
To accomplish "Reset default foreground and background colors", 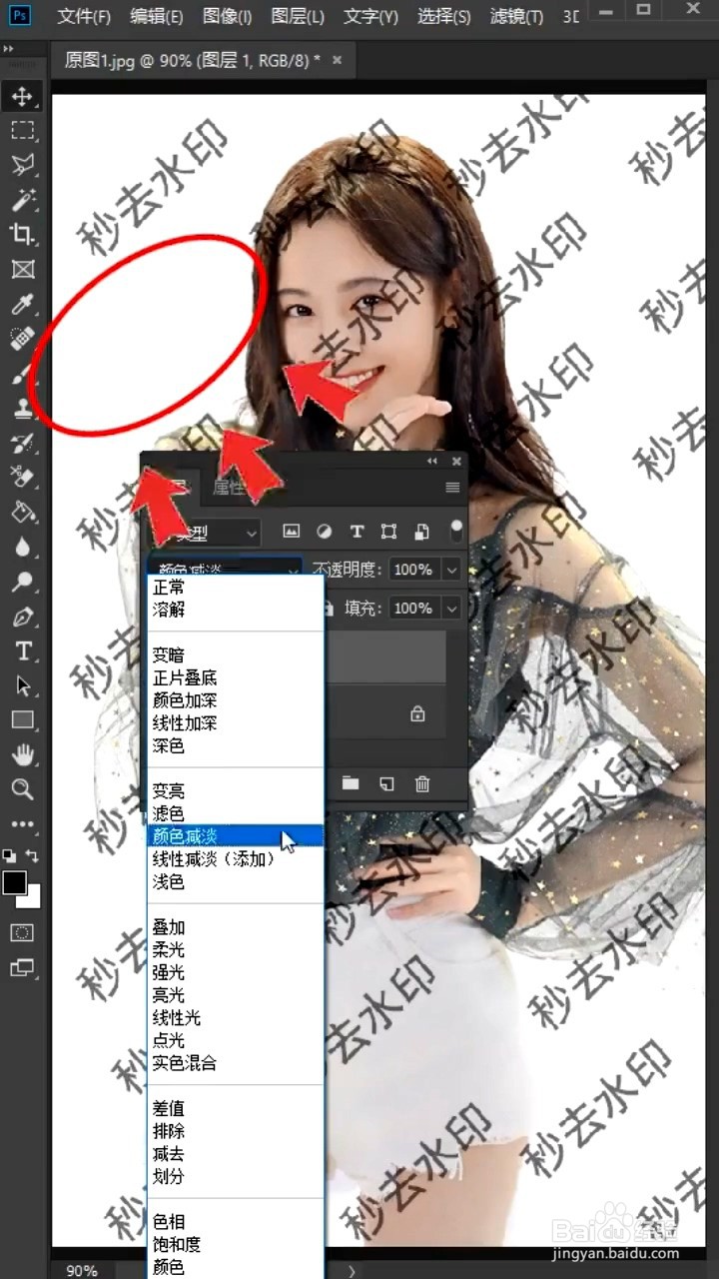I will pyautogui.click(x=9, y=856).
